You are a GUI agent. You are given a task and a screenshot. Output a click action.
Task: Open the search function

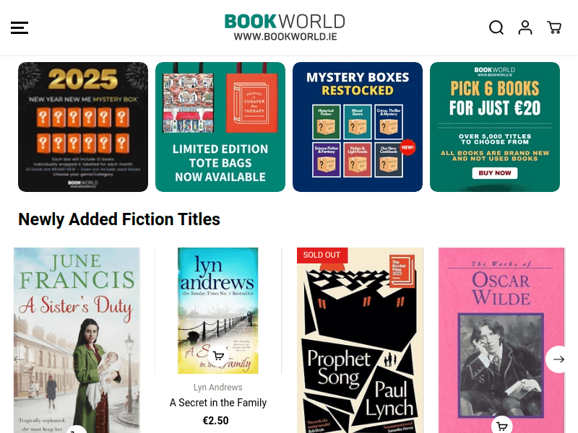tap(496, 27)
